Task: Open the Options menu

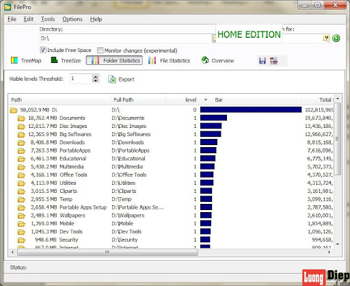Action: pos(72,19)
